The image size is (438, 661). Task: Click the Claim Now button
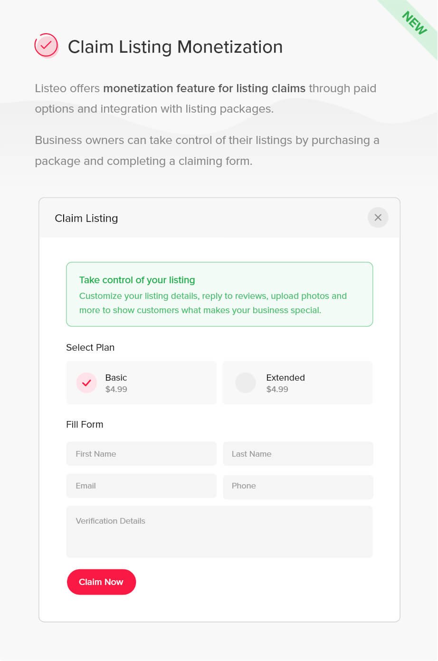pos(101,582)
